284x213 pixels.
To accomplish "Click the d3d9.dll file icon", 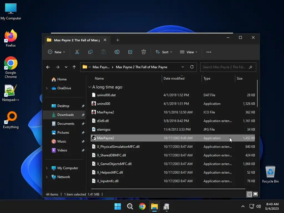I will [93, 121].
